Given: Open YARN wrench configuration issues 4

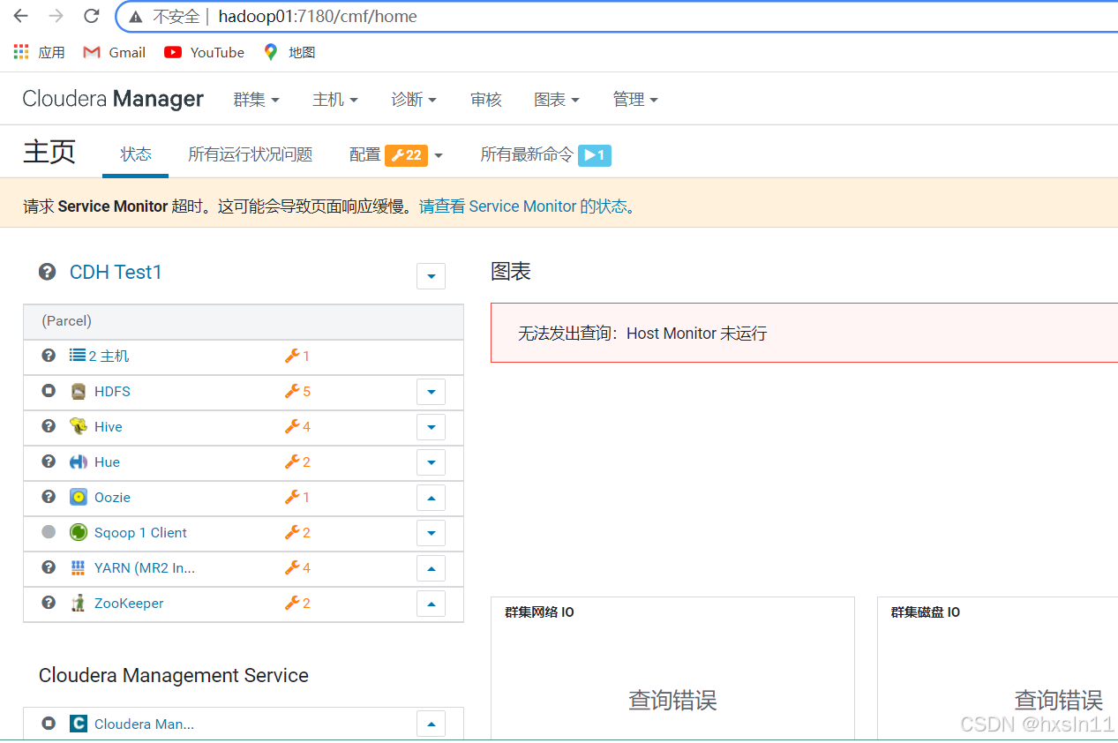Looking at the screenshot, I should pos(297,567).
